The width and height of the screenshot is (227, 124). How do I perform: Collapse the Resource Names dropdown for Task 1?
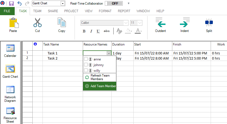tap(109, 53)
